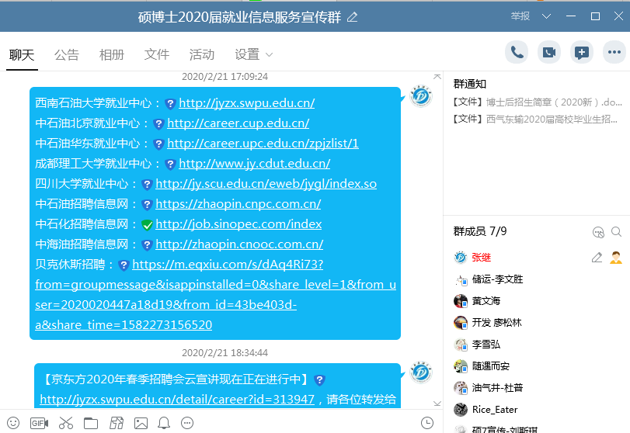Open the 博士后招生简章 file notice
The height and width of the screenshot is (433, 630).
point(538,102)
